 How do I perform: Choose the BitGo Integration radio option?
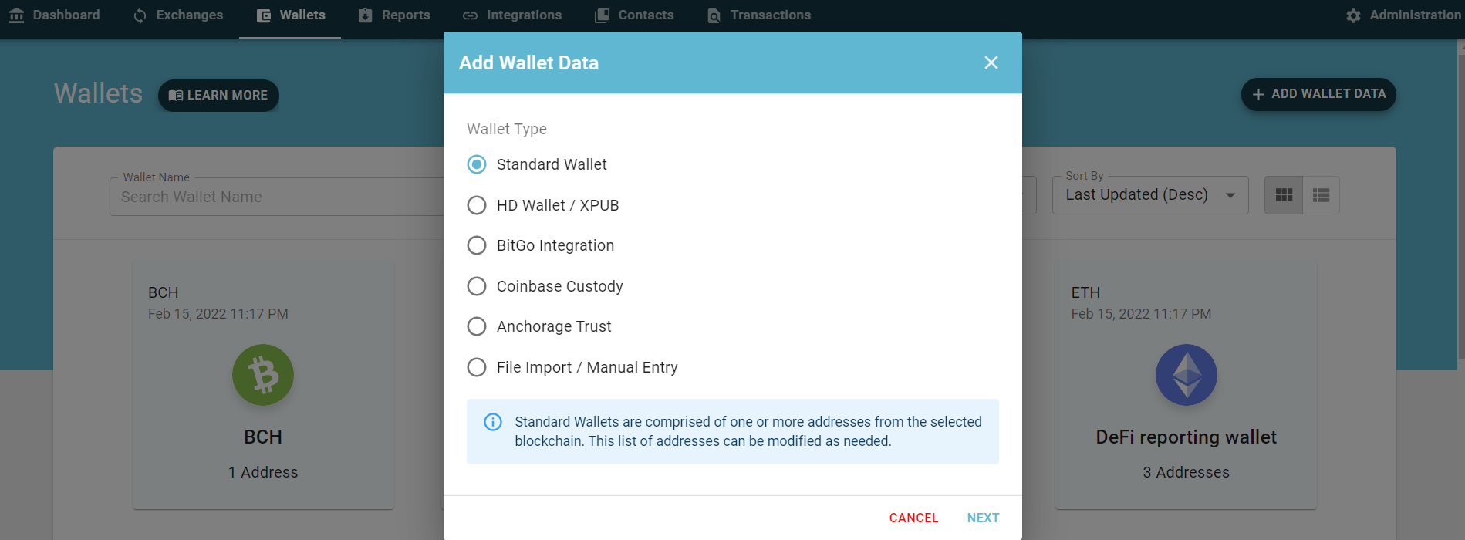[477, 245]
